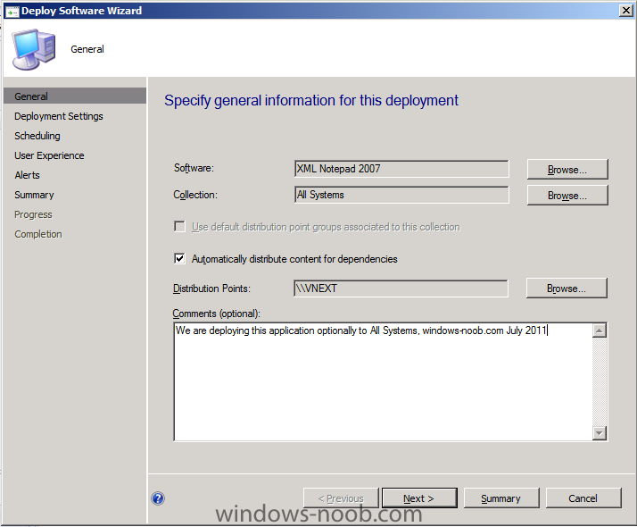
Task: Click the Collection field All Systems
Action: point(401,195)
